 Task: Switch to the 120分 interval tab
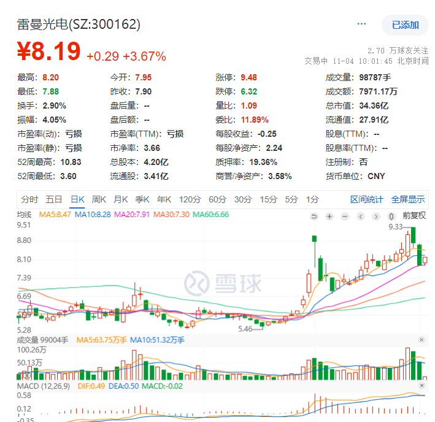click(x=190, y=199)
